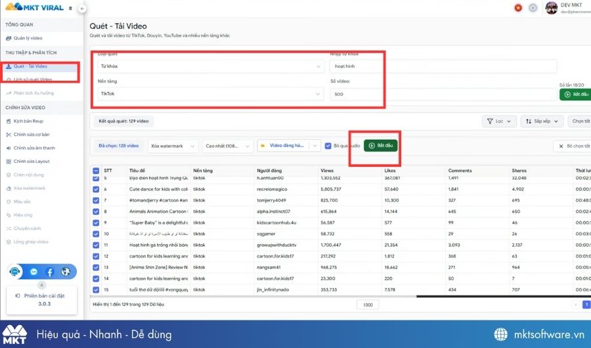Uncheck the checkbox for row 11

(96, 245)
